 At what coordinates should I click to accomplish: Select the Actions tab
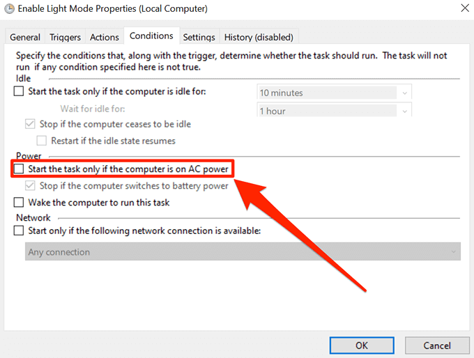105,37
